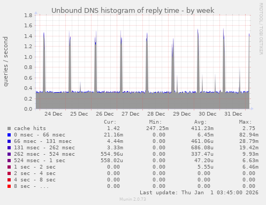Click the '524 msec - 1 sec' legend label
The height and width of the screenshot is (205, 266).
coord(40,161)
